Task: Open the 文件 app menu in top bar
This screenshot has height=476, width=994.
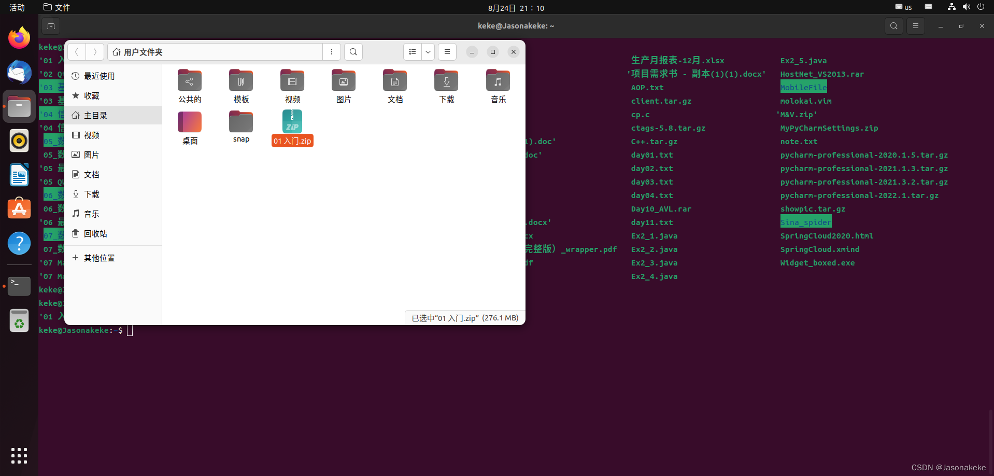Action: [x=57, y=7]
